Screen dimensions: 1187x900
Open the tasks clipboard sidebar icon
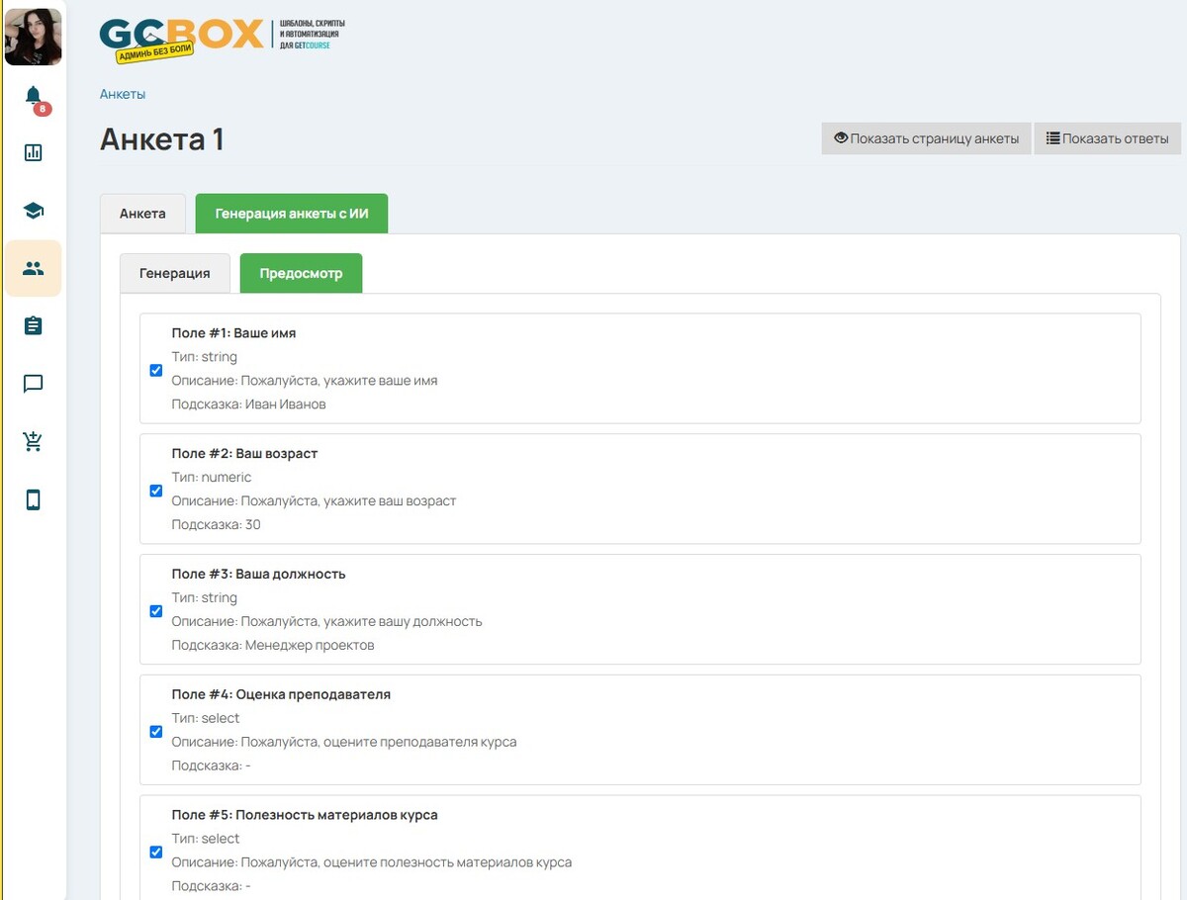click(x=34, y=325)
